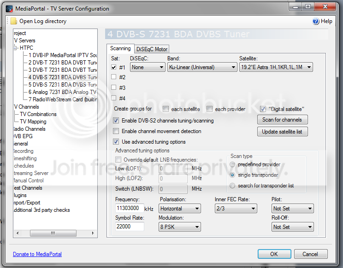Click Scan for channels button

tap(283, 120)
